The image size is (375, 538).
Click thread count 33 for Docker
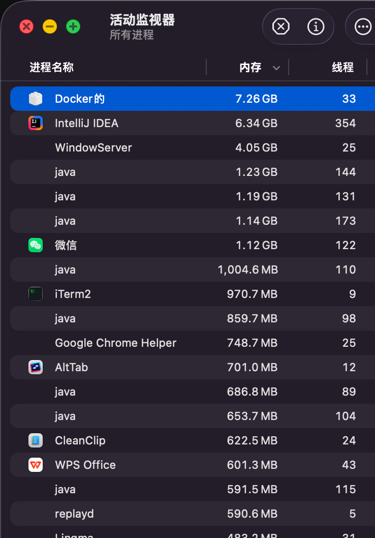pos(349,99)
